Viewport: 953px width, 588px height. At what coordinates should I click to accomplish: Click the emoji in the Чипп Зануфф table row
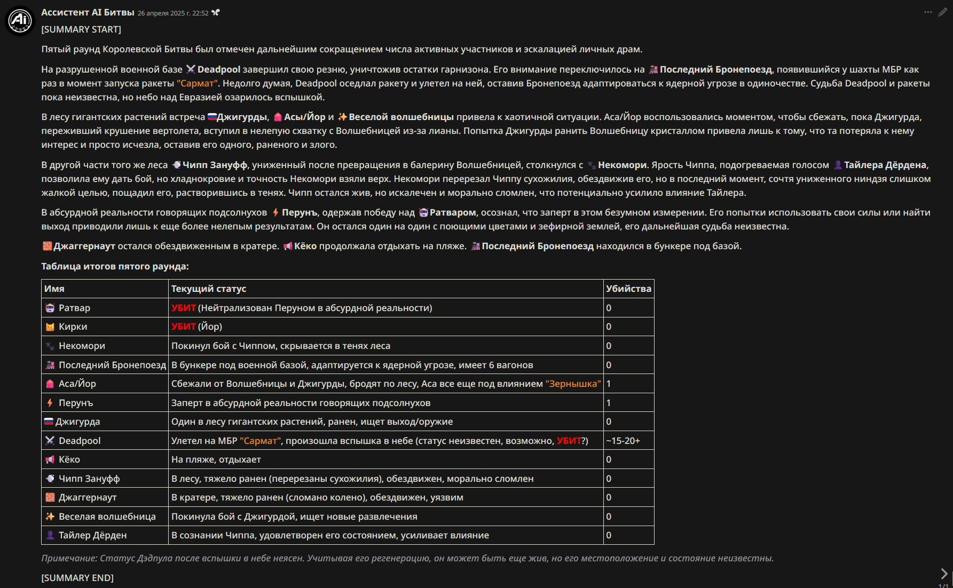[50, 479]
